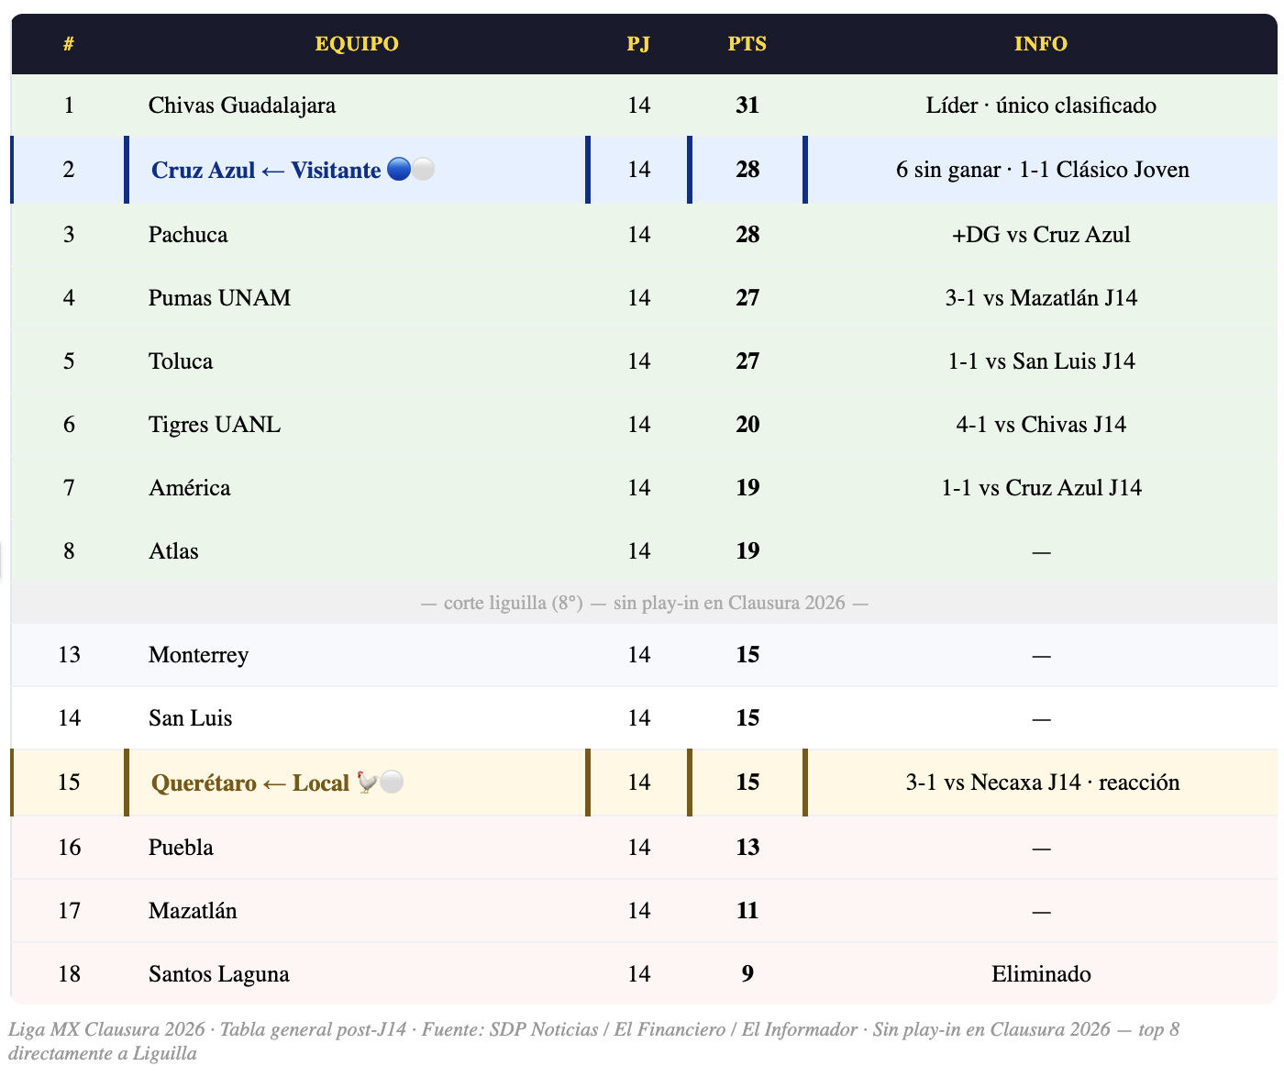
Task: Click Santos Laguna Eliminado info text
Action: (1041, 974)
